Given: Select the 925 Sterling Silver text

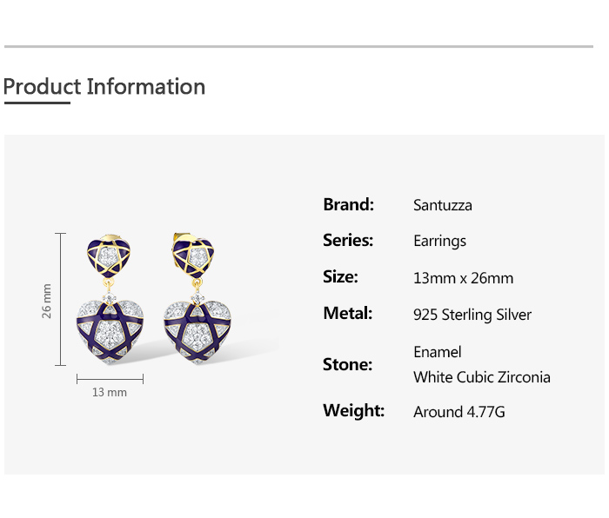Looking at the screenshot, I should pos(472,315).
